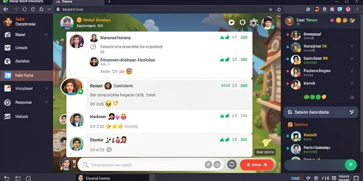363x181 pixels.
Task: Click the yellow speech bubble icon
Action: pyautogui.click(x=266, y=142)
